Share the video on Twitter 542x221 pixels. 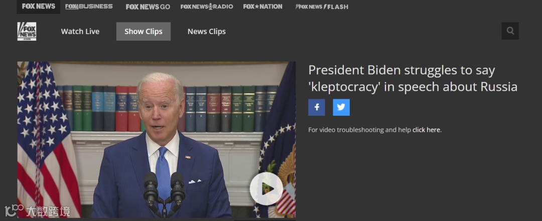(341, 107)
